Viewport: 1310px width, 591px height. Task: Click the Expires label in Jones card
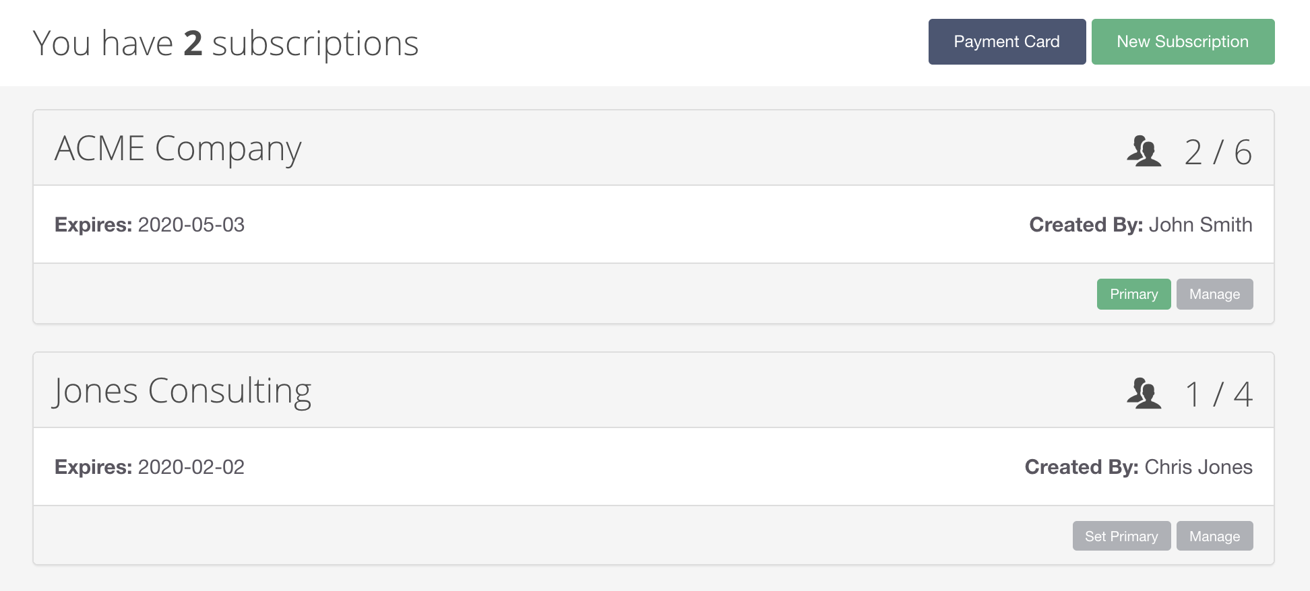(x=93, y=467)
